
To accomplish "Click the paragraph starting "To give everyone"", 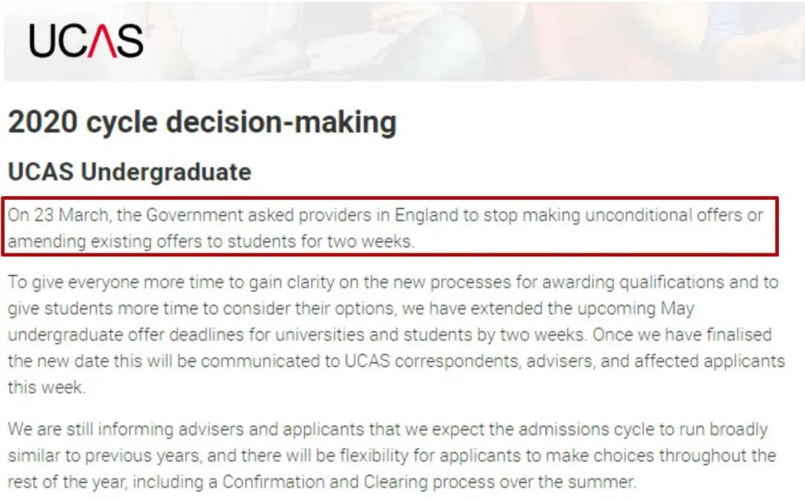I will click(395, 335).
